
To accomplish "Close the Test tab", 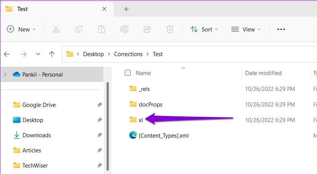I will (104, 9).
